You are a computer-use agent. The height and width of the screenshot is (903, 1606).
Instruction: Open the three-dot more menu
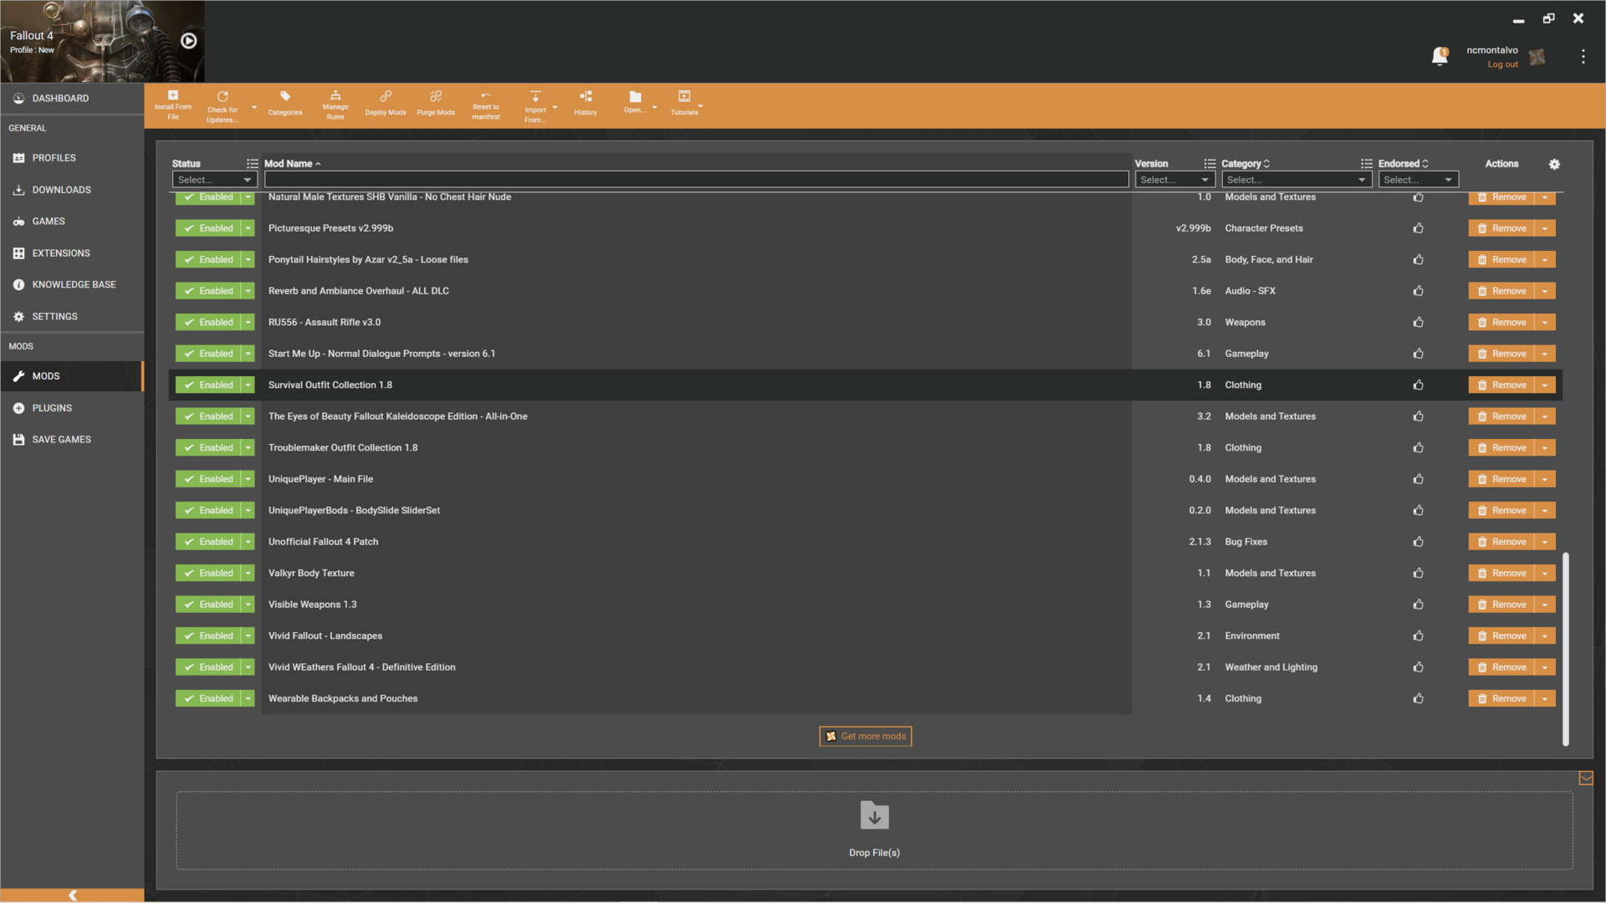coord(1583,57)
